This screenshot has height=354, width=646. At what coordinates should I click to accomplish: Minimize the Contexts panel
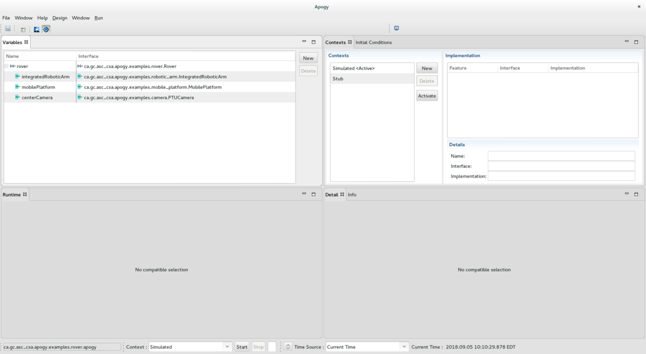(627, 41)
